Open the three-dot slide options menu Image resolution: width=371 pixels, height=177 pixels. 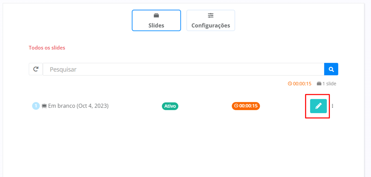pos(332,106)
